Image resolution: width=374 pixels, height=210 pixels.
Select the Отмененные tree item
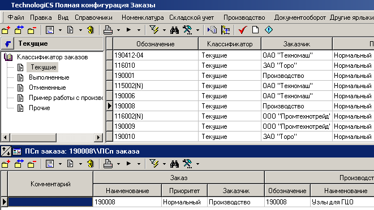coord(47,88)
